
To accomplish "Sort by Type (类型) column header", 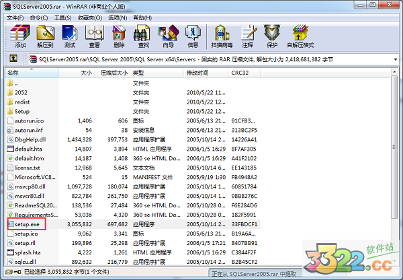I will click(157, 73).
